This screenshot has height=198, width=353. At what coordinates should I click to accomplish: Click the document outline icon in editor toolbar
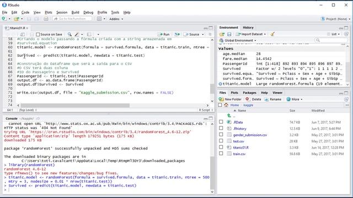click(210, 34)
